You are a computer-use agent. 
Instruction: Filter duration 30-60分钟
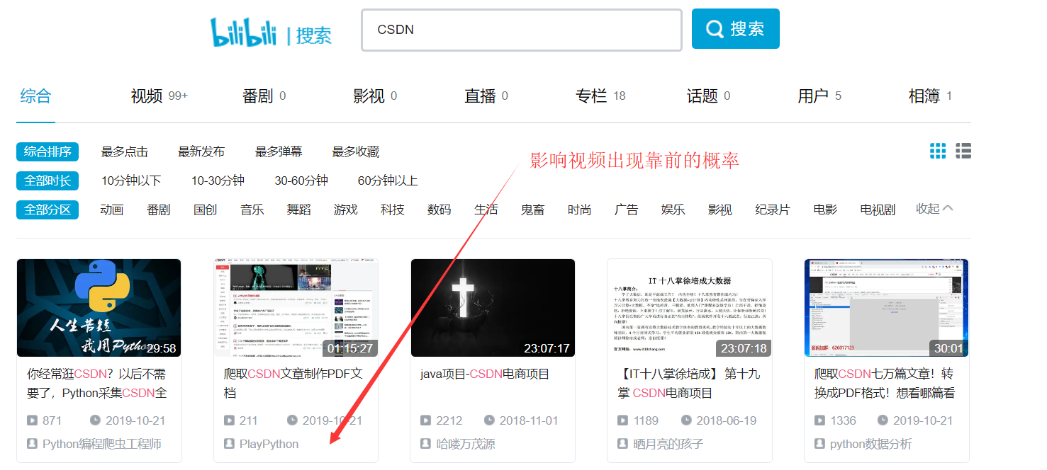(301, 180)
